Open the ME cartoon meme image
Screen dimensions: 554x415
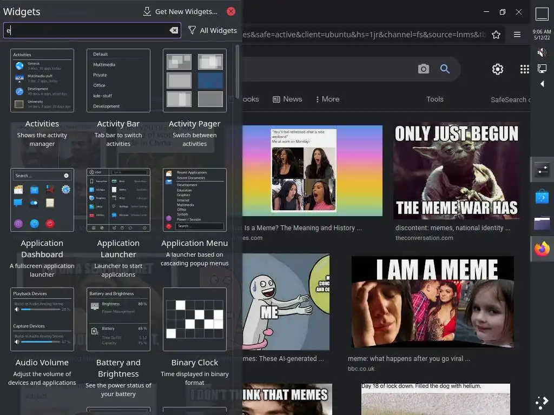pyautogui.click(x=286, y=302)
